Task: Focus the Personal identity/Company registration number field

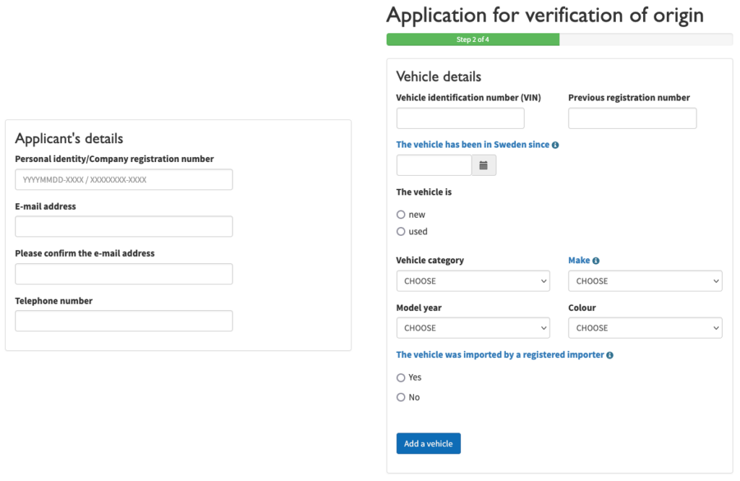Action: (124, 179)
